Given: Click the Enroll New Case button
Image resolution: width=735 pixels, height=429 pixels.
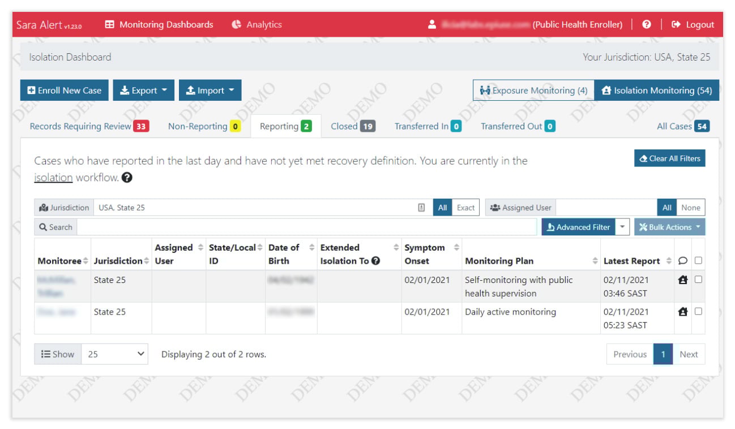Looking at the screenshot, I should pos(65,91).
